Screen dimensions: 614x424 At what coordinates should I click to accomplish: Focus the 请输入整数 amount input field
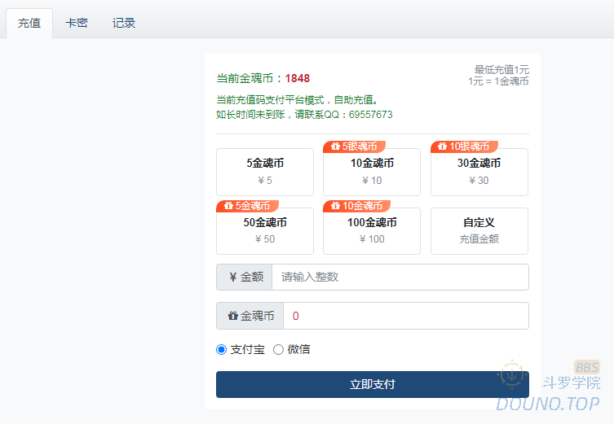click(400, 278)
